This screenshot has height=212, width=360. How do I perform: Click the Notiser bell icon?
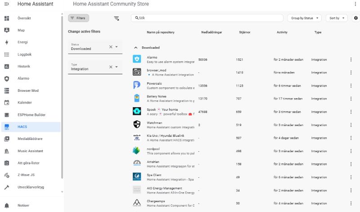pos(7,206)
